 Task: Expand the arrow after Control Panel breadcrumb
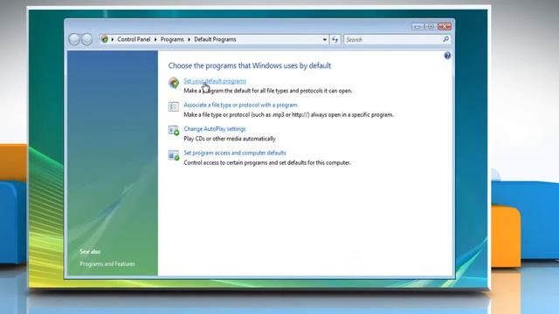(x=155, y=39)
